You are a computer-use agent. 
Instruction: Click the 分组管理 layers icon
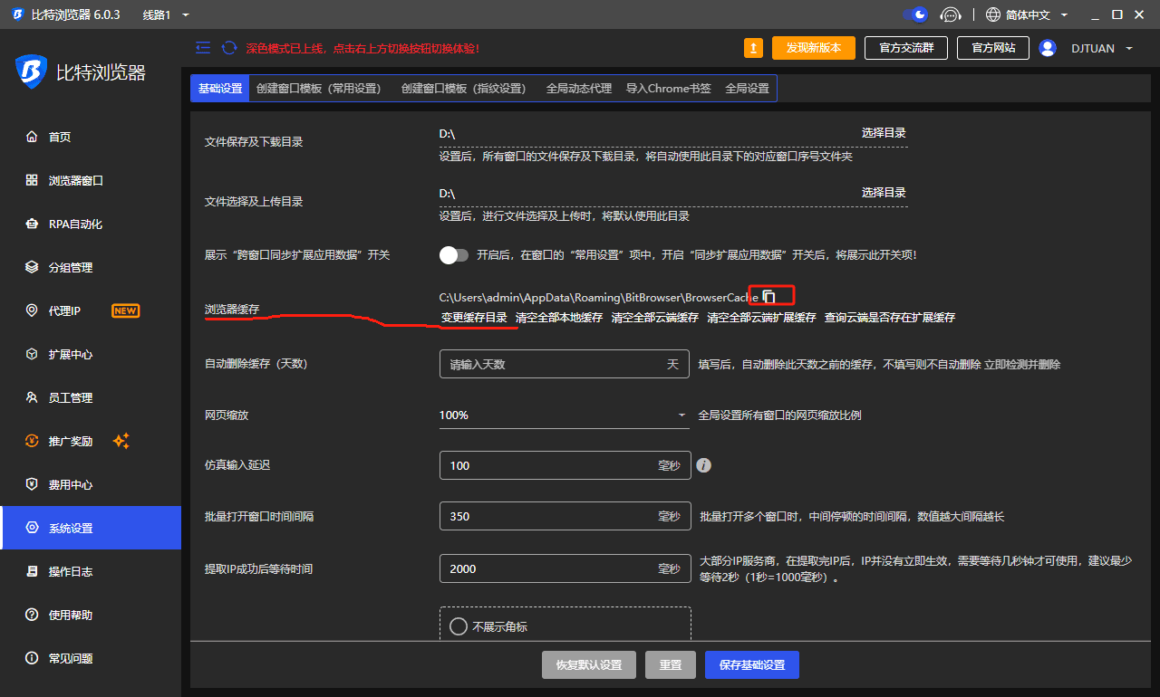click(32, 267)
